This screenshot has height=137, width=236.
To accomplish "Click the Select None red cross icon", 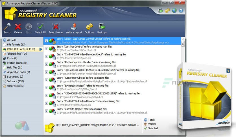I will coord(56,27).
